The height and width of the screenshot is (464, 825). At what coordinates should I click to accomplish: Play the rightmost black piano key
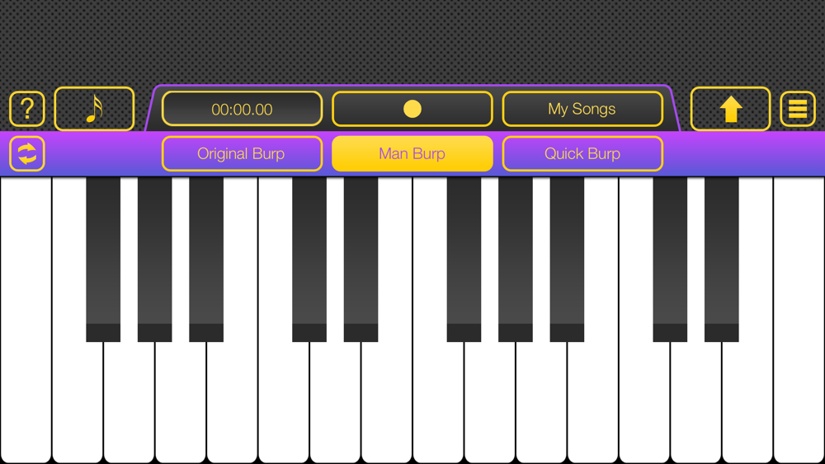[722, 260]
